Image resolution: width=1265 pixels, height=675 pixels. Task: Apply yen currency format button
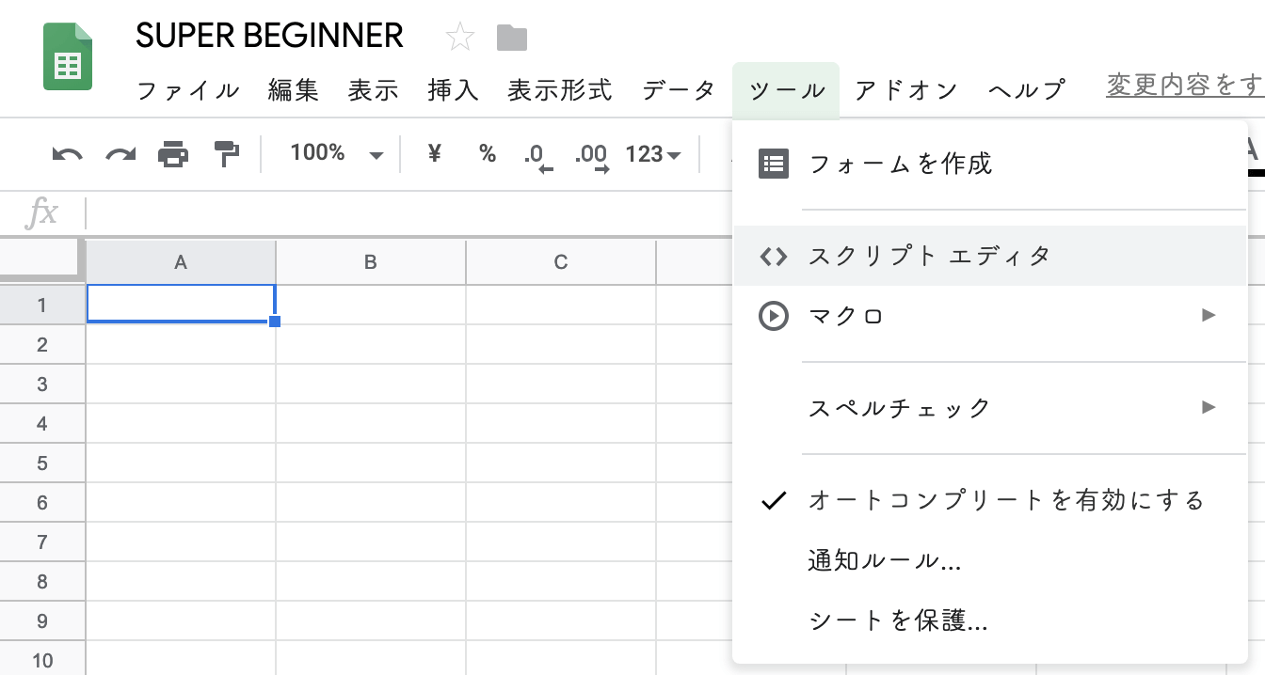(x=434, y=154)
